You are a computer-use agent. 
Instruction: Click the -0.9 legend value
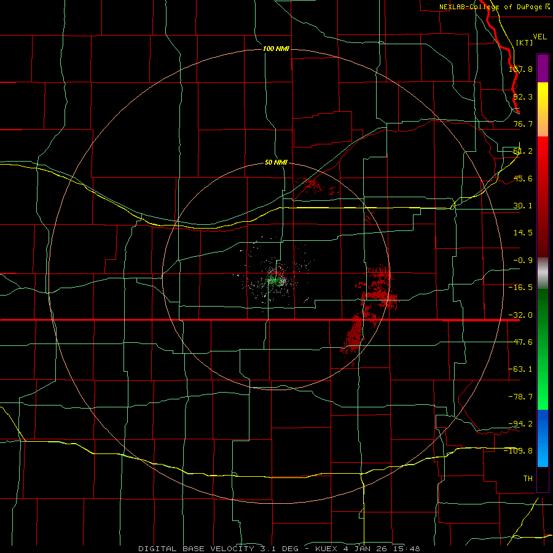click(x=523, y=261)
